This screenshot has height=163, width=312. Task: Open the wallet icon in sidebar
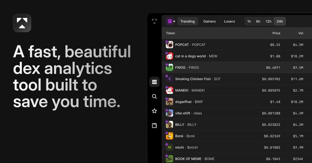click(154, 126)
